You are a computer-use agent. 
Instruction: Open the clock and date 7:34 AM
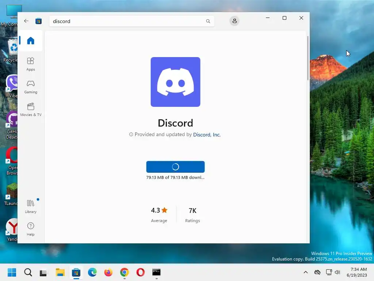[x=357, y=272]
